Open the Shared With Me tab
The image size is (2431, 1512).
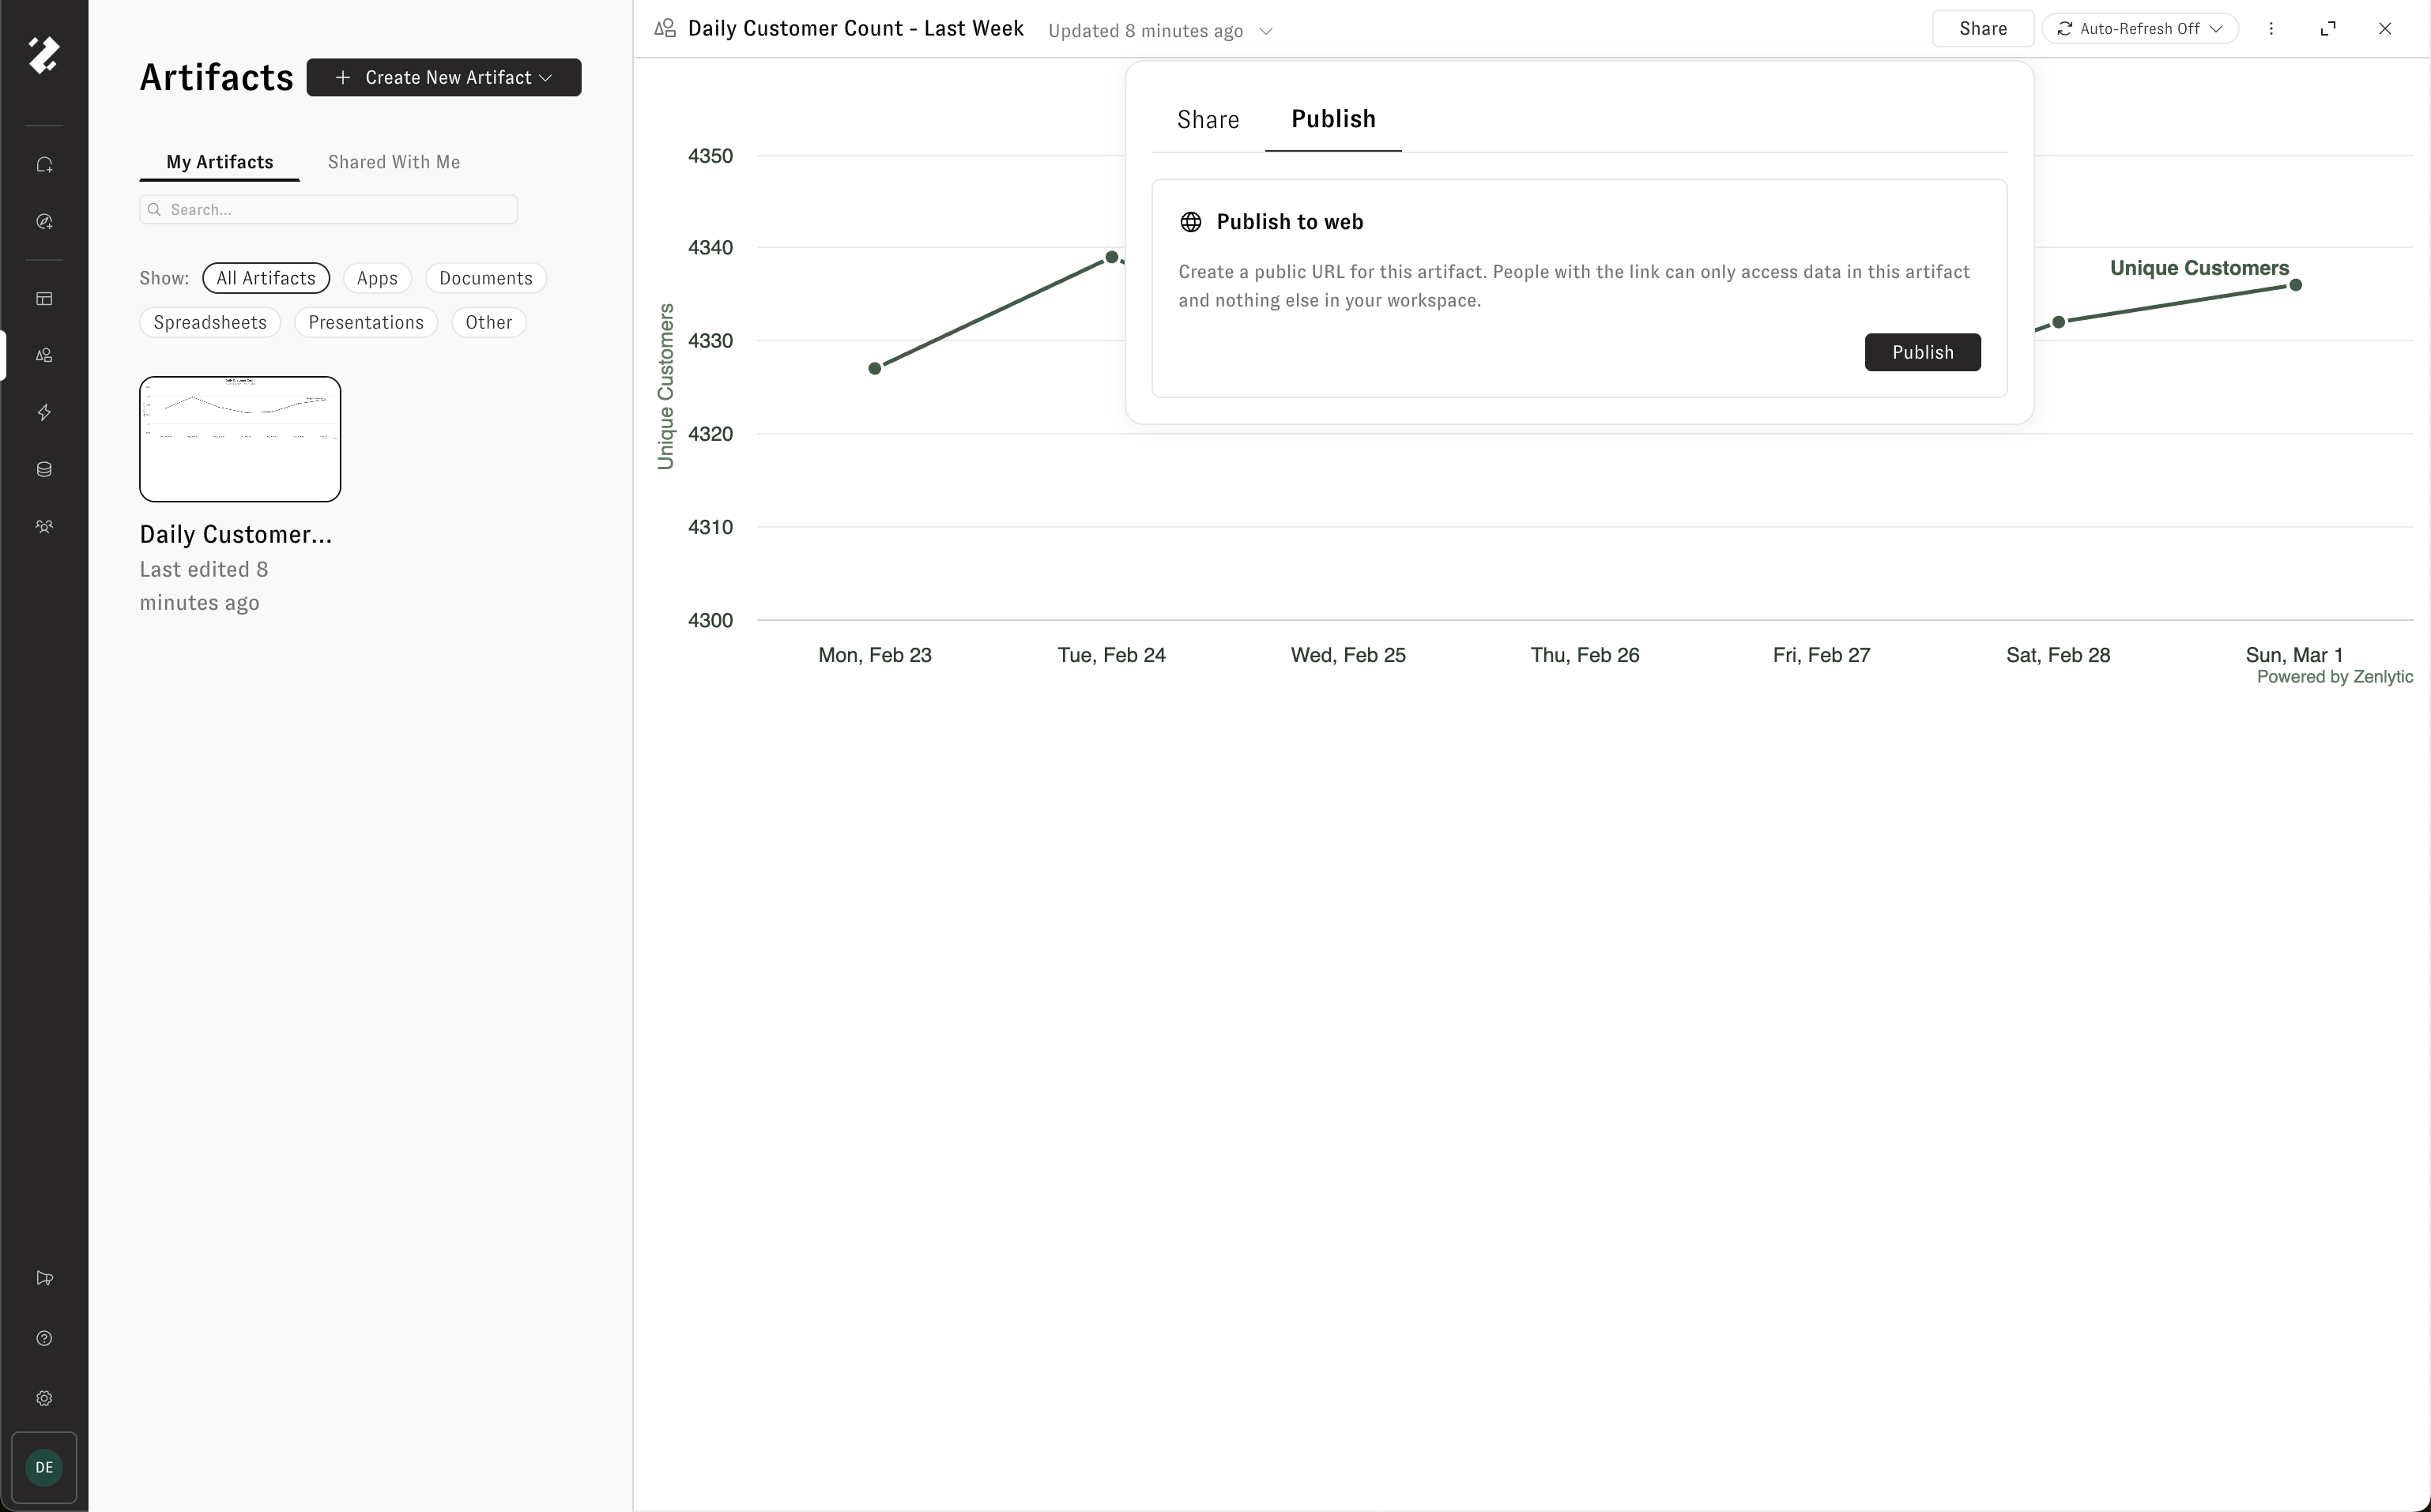(x=393, y=162)
